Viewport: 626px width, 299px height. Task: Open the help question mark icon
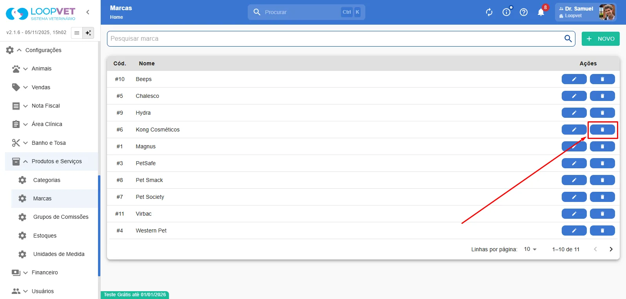[524, 12]
